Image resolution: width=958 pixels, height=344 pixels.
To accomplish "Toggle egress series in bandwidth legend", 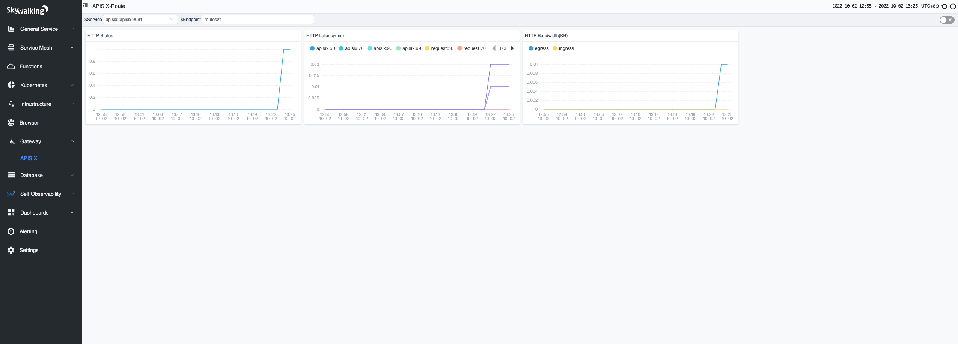I will 539,48.
